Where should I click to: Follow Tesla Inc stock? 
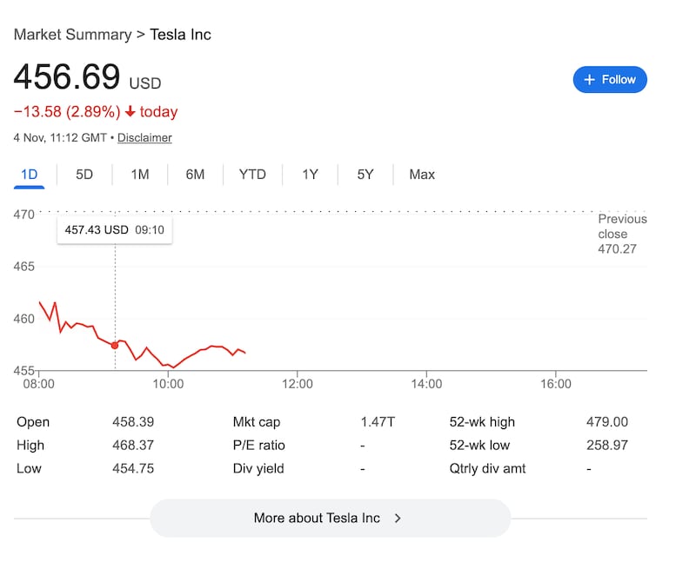pyautogui.click(x=609, y=79)
